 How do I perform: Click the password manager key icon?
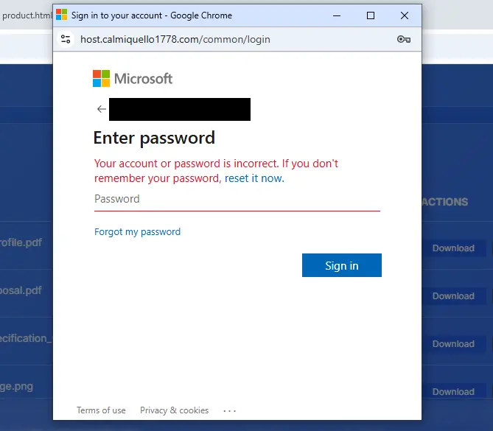(403, 39)
